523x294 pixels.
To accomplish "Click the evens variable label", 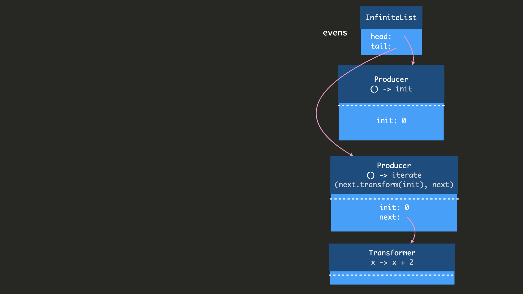I will pyautogui.click(x=335, y=33).
